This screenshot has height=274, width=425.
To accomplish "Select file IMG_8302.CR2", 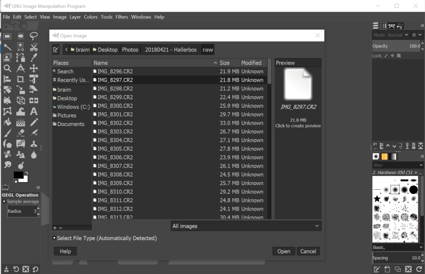I will (180, 123).
